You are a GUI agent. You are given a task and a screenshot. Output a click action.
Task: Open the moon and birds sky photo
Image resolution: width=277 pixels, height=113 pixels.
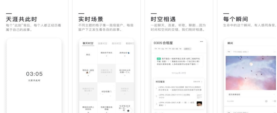coord(251,73)
